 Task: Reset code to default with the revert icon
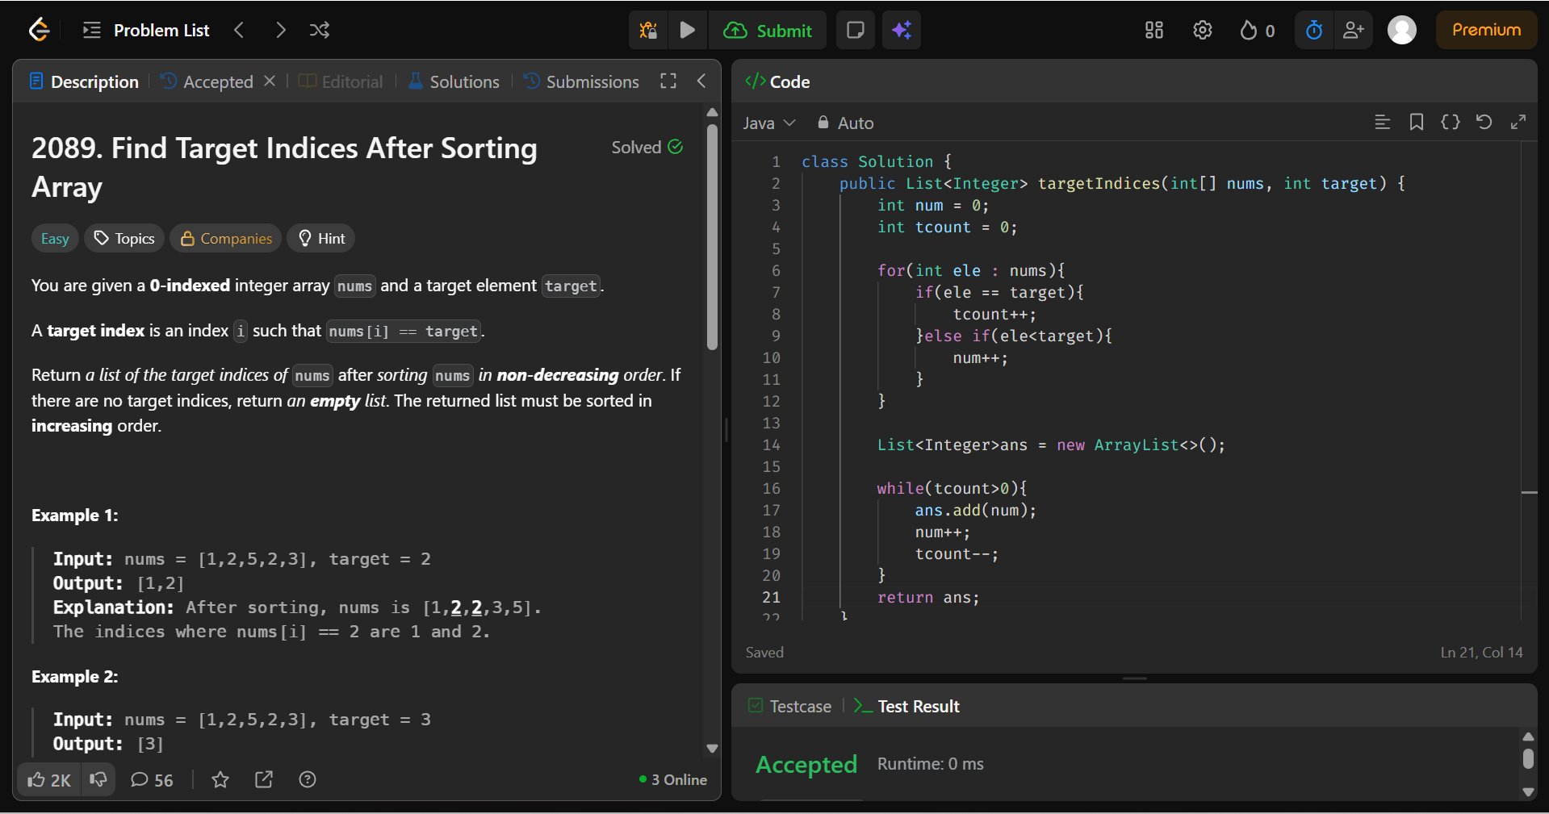(1484, 123)
